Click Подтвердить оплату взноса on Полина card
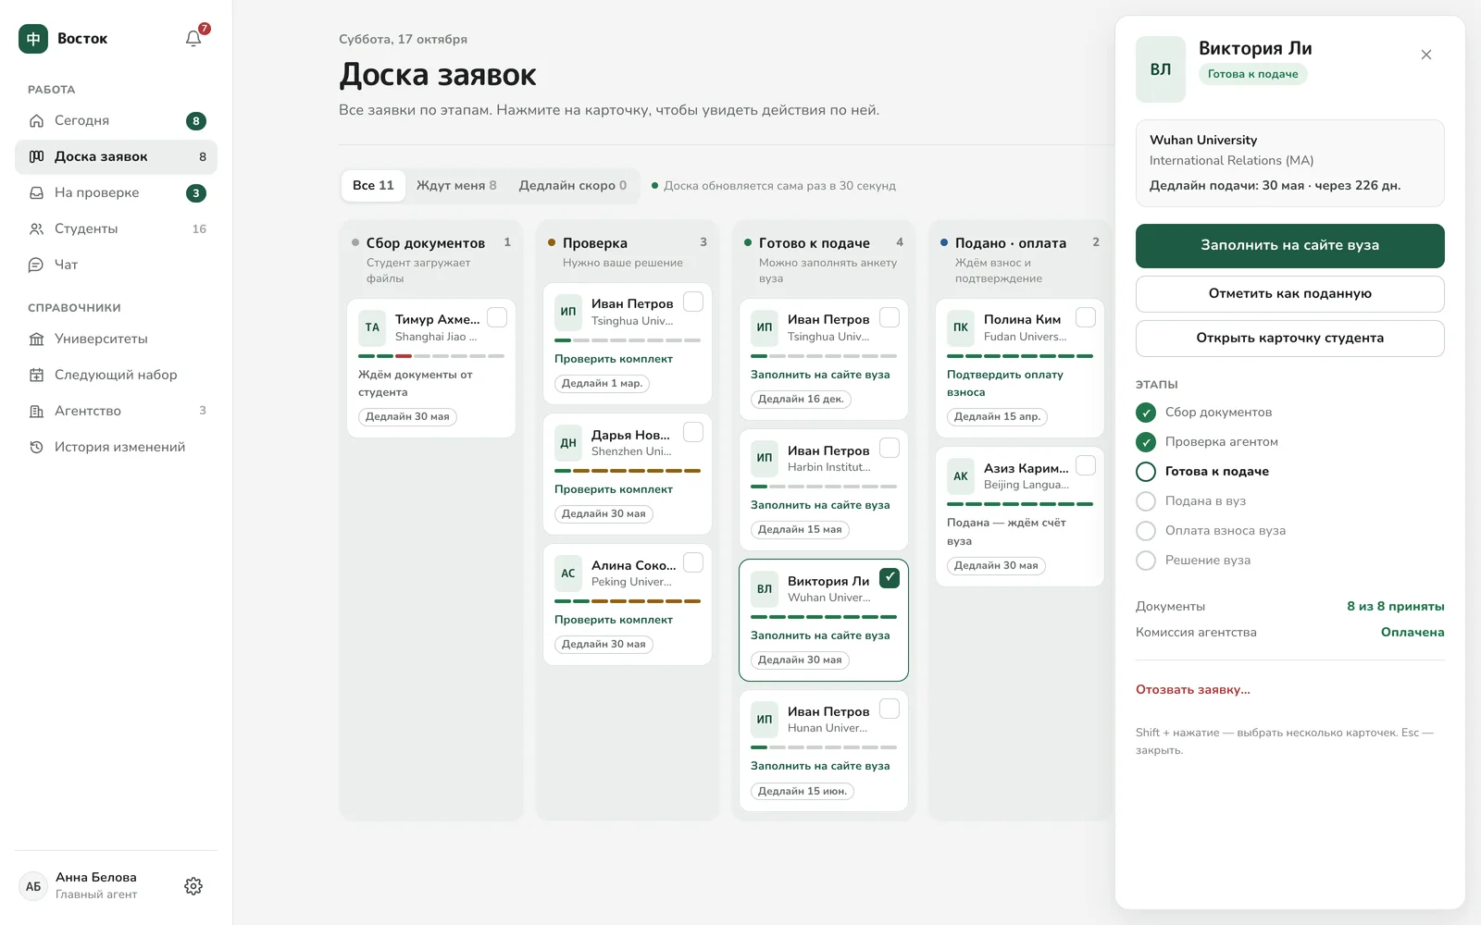1481x925 pixels. click(1005, 383)
